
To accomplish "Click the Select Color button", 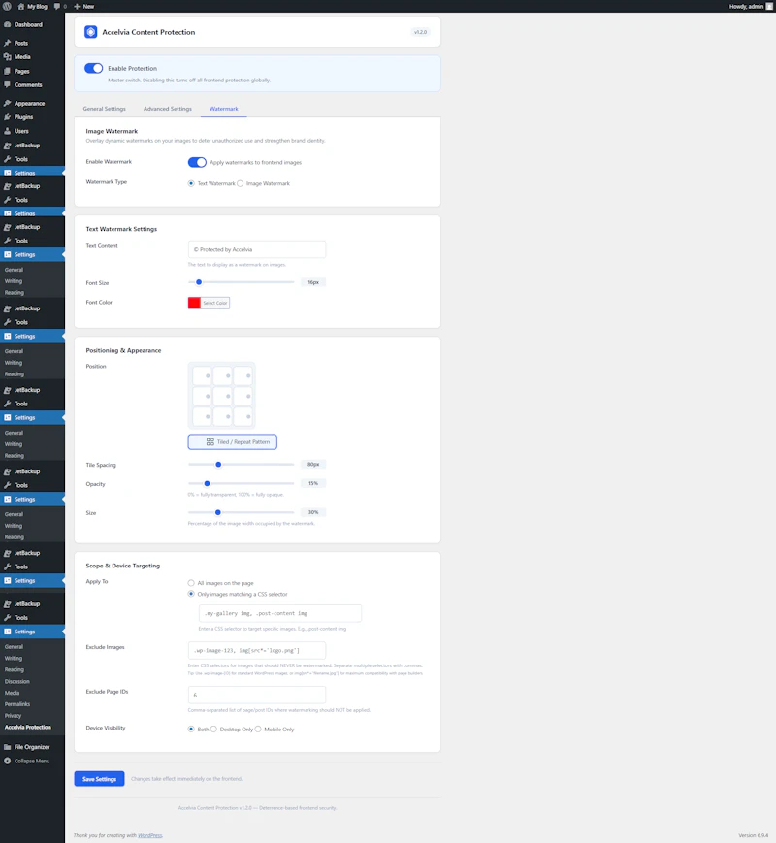I will pyautogui.click(x=215, y=303).
